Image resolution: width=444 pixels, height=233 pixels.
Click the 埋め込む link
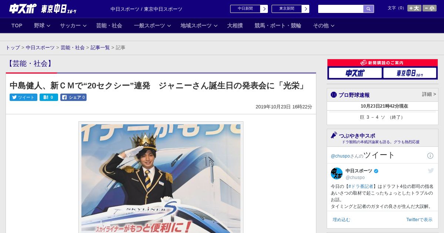point(341,220)
